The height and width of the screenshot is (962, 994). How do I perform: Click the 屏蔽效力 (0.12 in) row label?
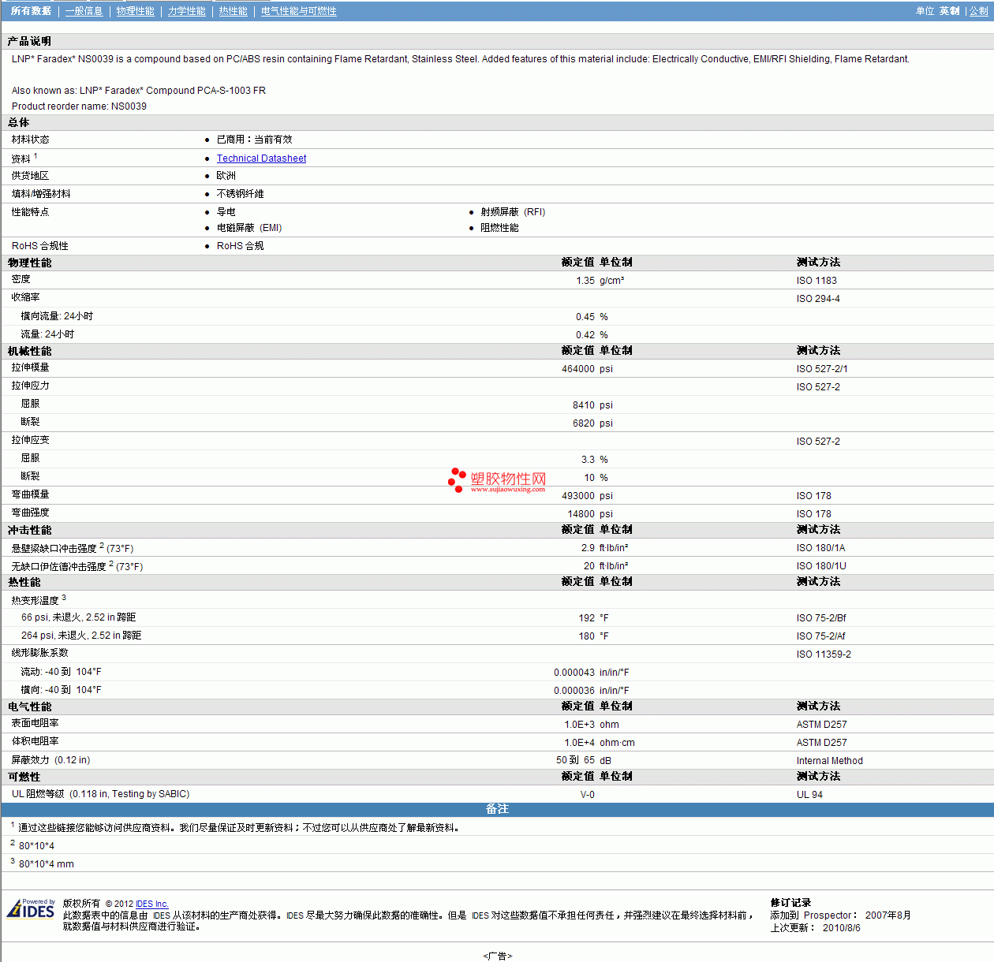pos(50,760)
